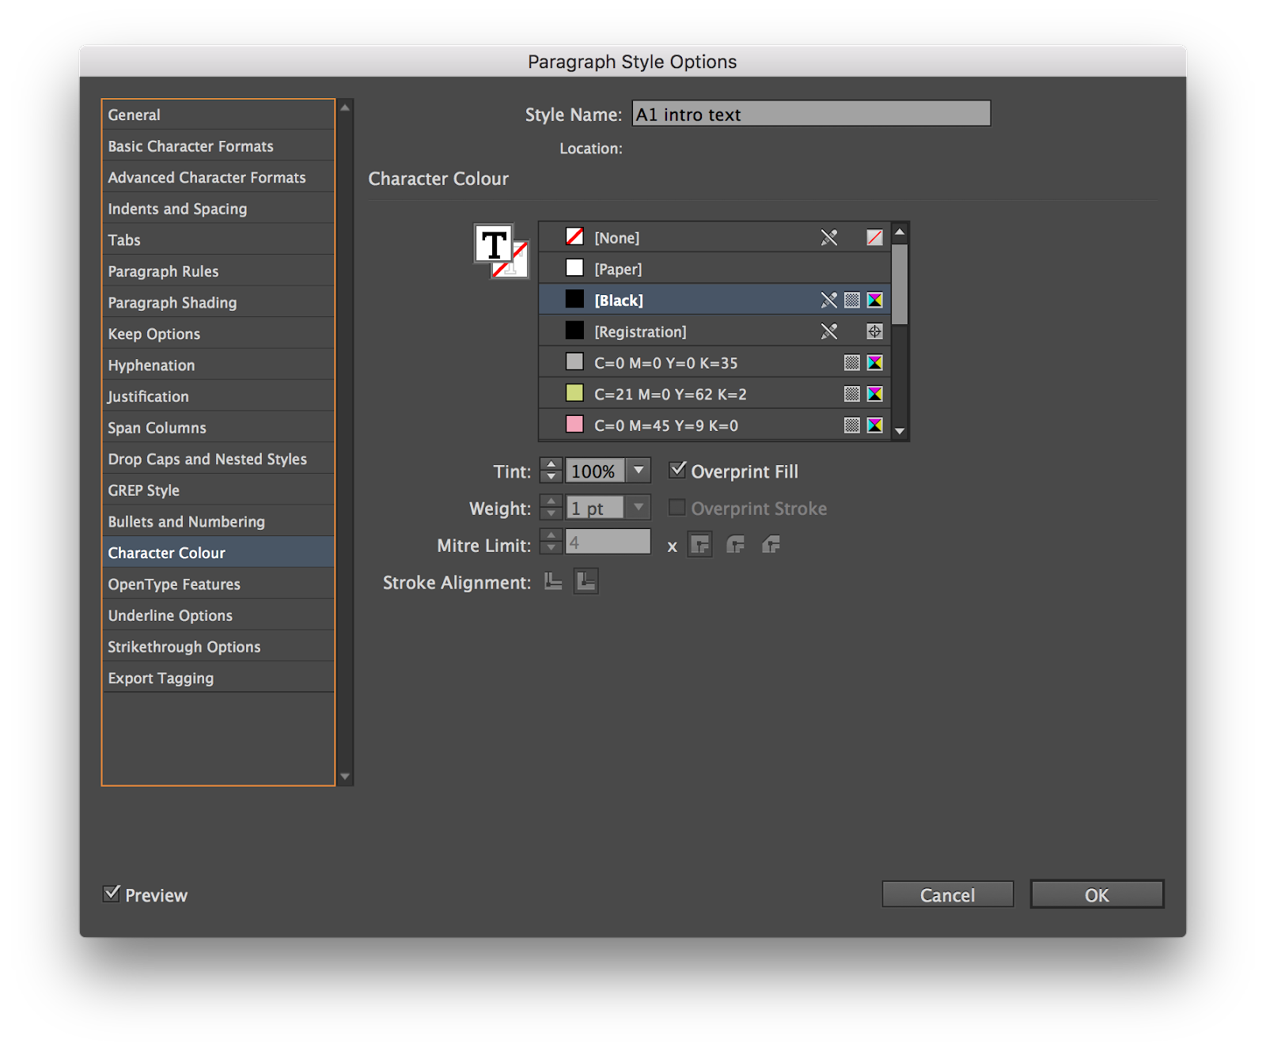Open Span Columns settings

click(x=218, y=428)
